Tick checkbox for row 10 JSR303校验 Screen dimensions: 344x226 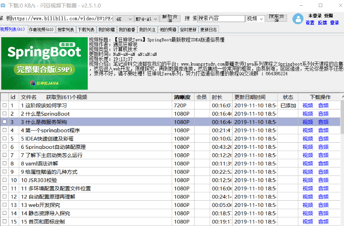pos(4,180)
